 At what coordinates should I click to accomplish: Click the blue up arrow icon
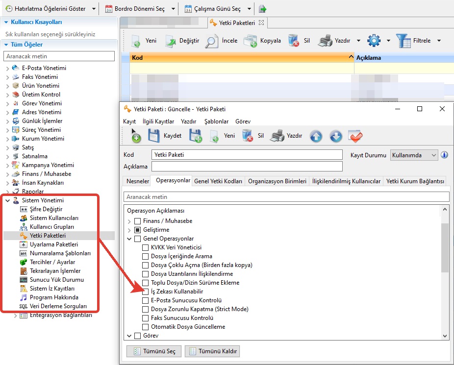pos(316,136)
